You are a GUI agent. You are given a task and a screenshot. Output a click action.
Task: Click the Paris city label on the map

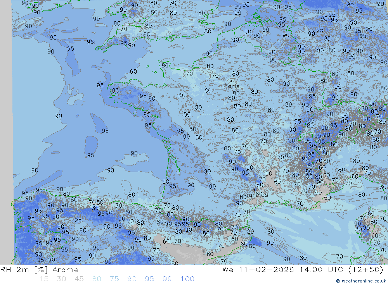[x=231, y=86]
